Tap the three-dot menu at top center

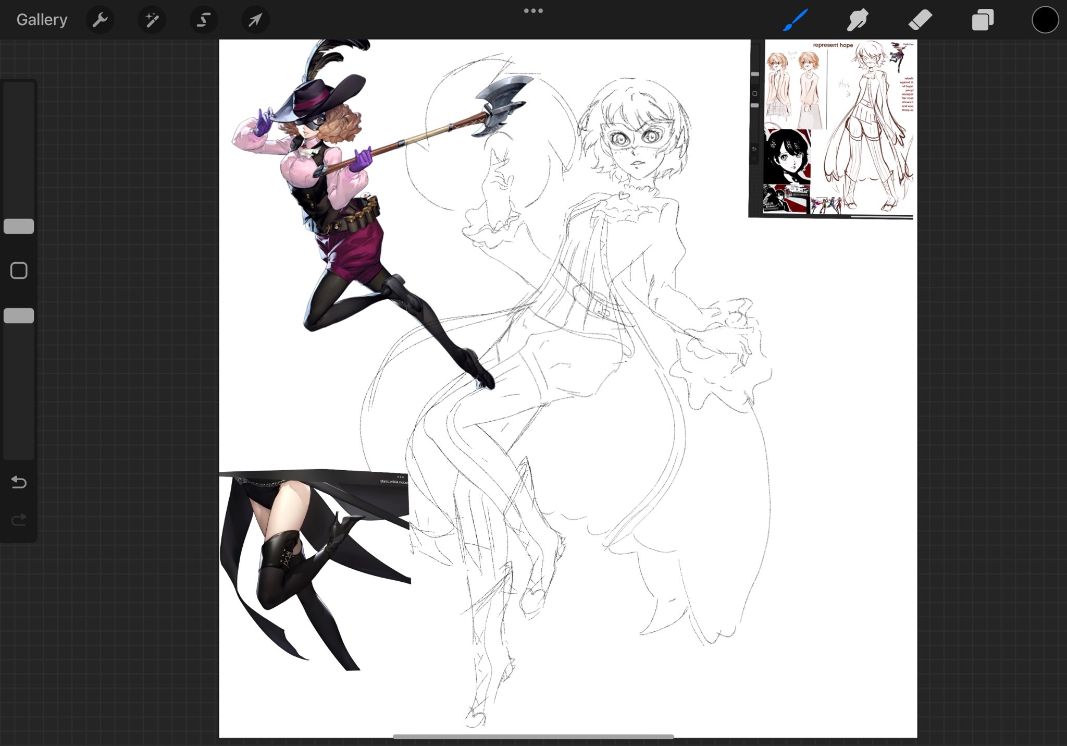pyautogui.click(x=533, y=10)
